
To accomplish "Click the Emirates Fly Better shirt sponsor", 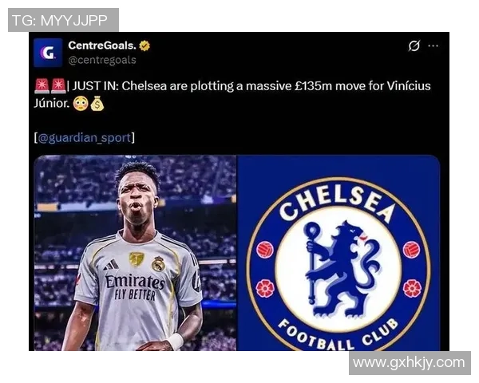I will pos(135,287).
